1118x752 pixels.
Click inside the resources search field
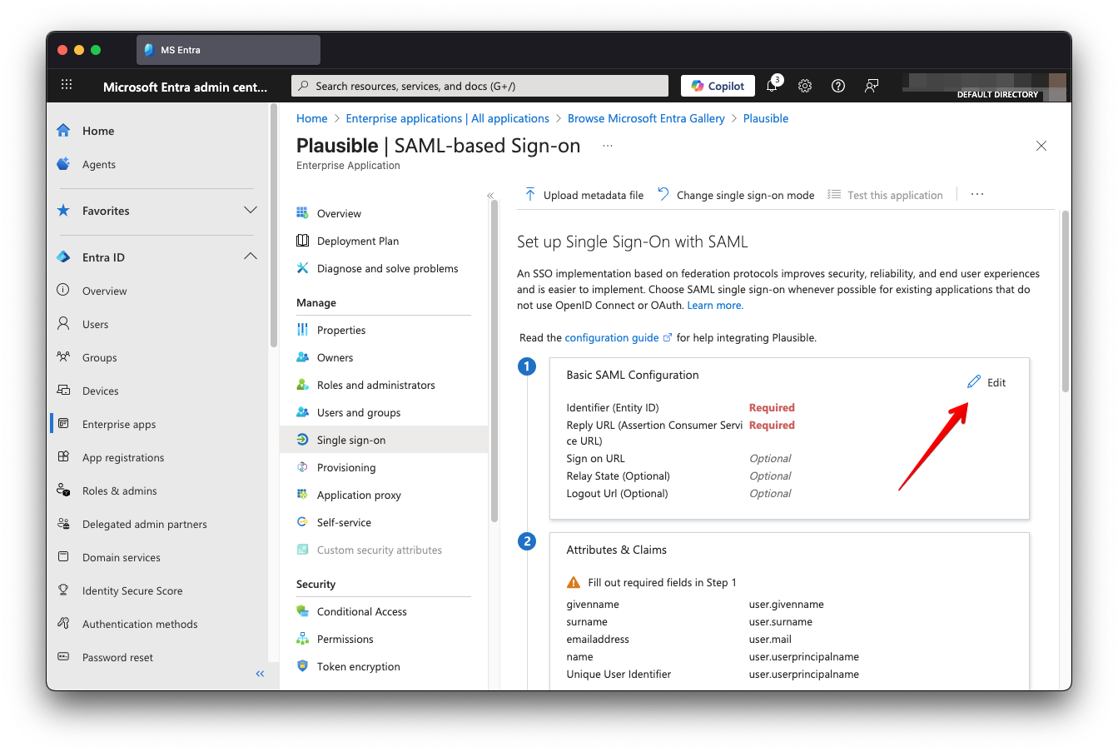pyautogui.click(x=479, y=85)
